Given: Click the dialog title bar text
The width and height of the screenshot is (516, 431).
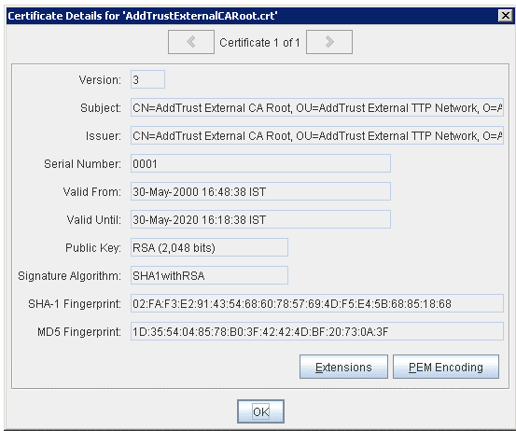Looking at the screenshot, I should pyautogui.click(x=143, y=16).
